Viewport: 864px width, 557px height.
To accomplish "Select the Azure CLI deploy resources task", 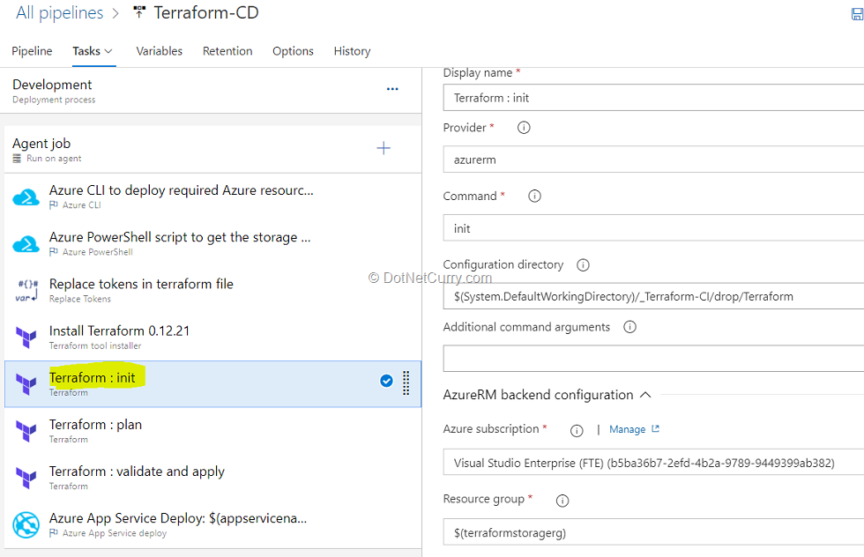I will 212,197.
